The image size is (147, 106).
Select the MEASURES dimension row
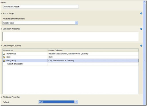click(25, 54)
